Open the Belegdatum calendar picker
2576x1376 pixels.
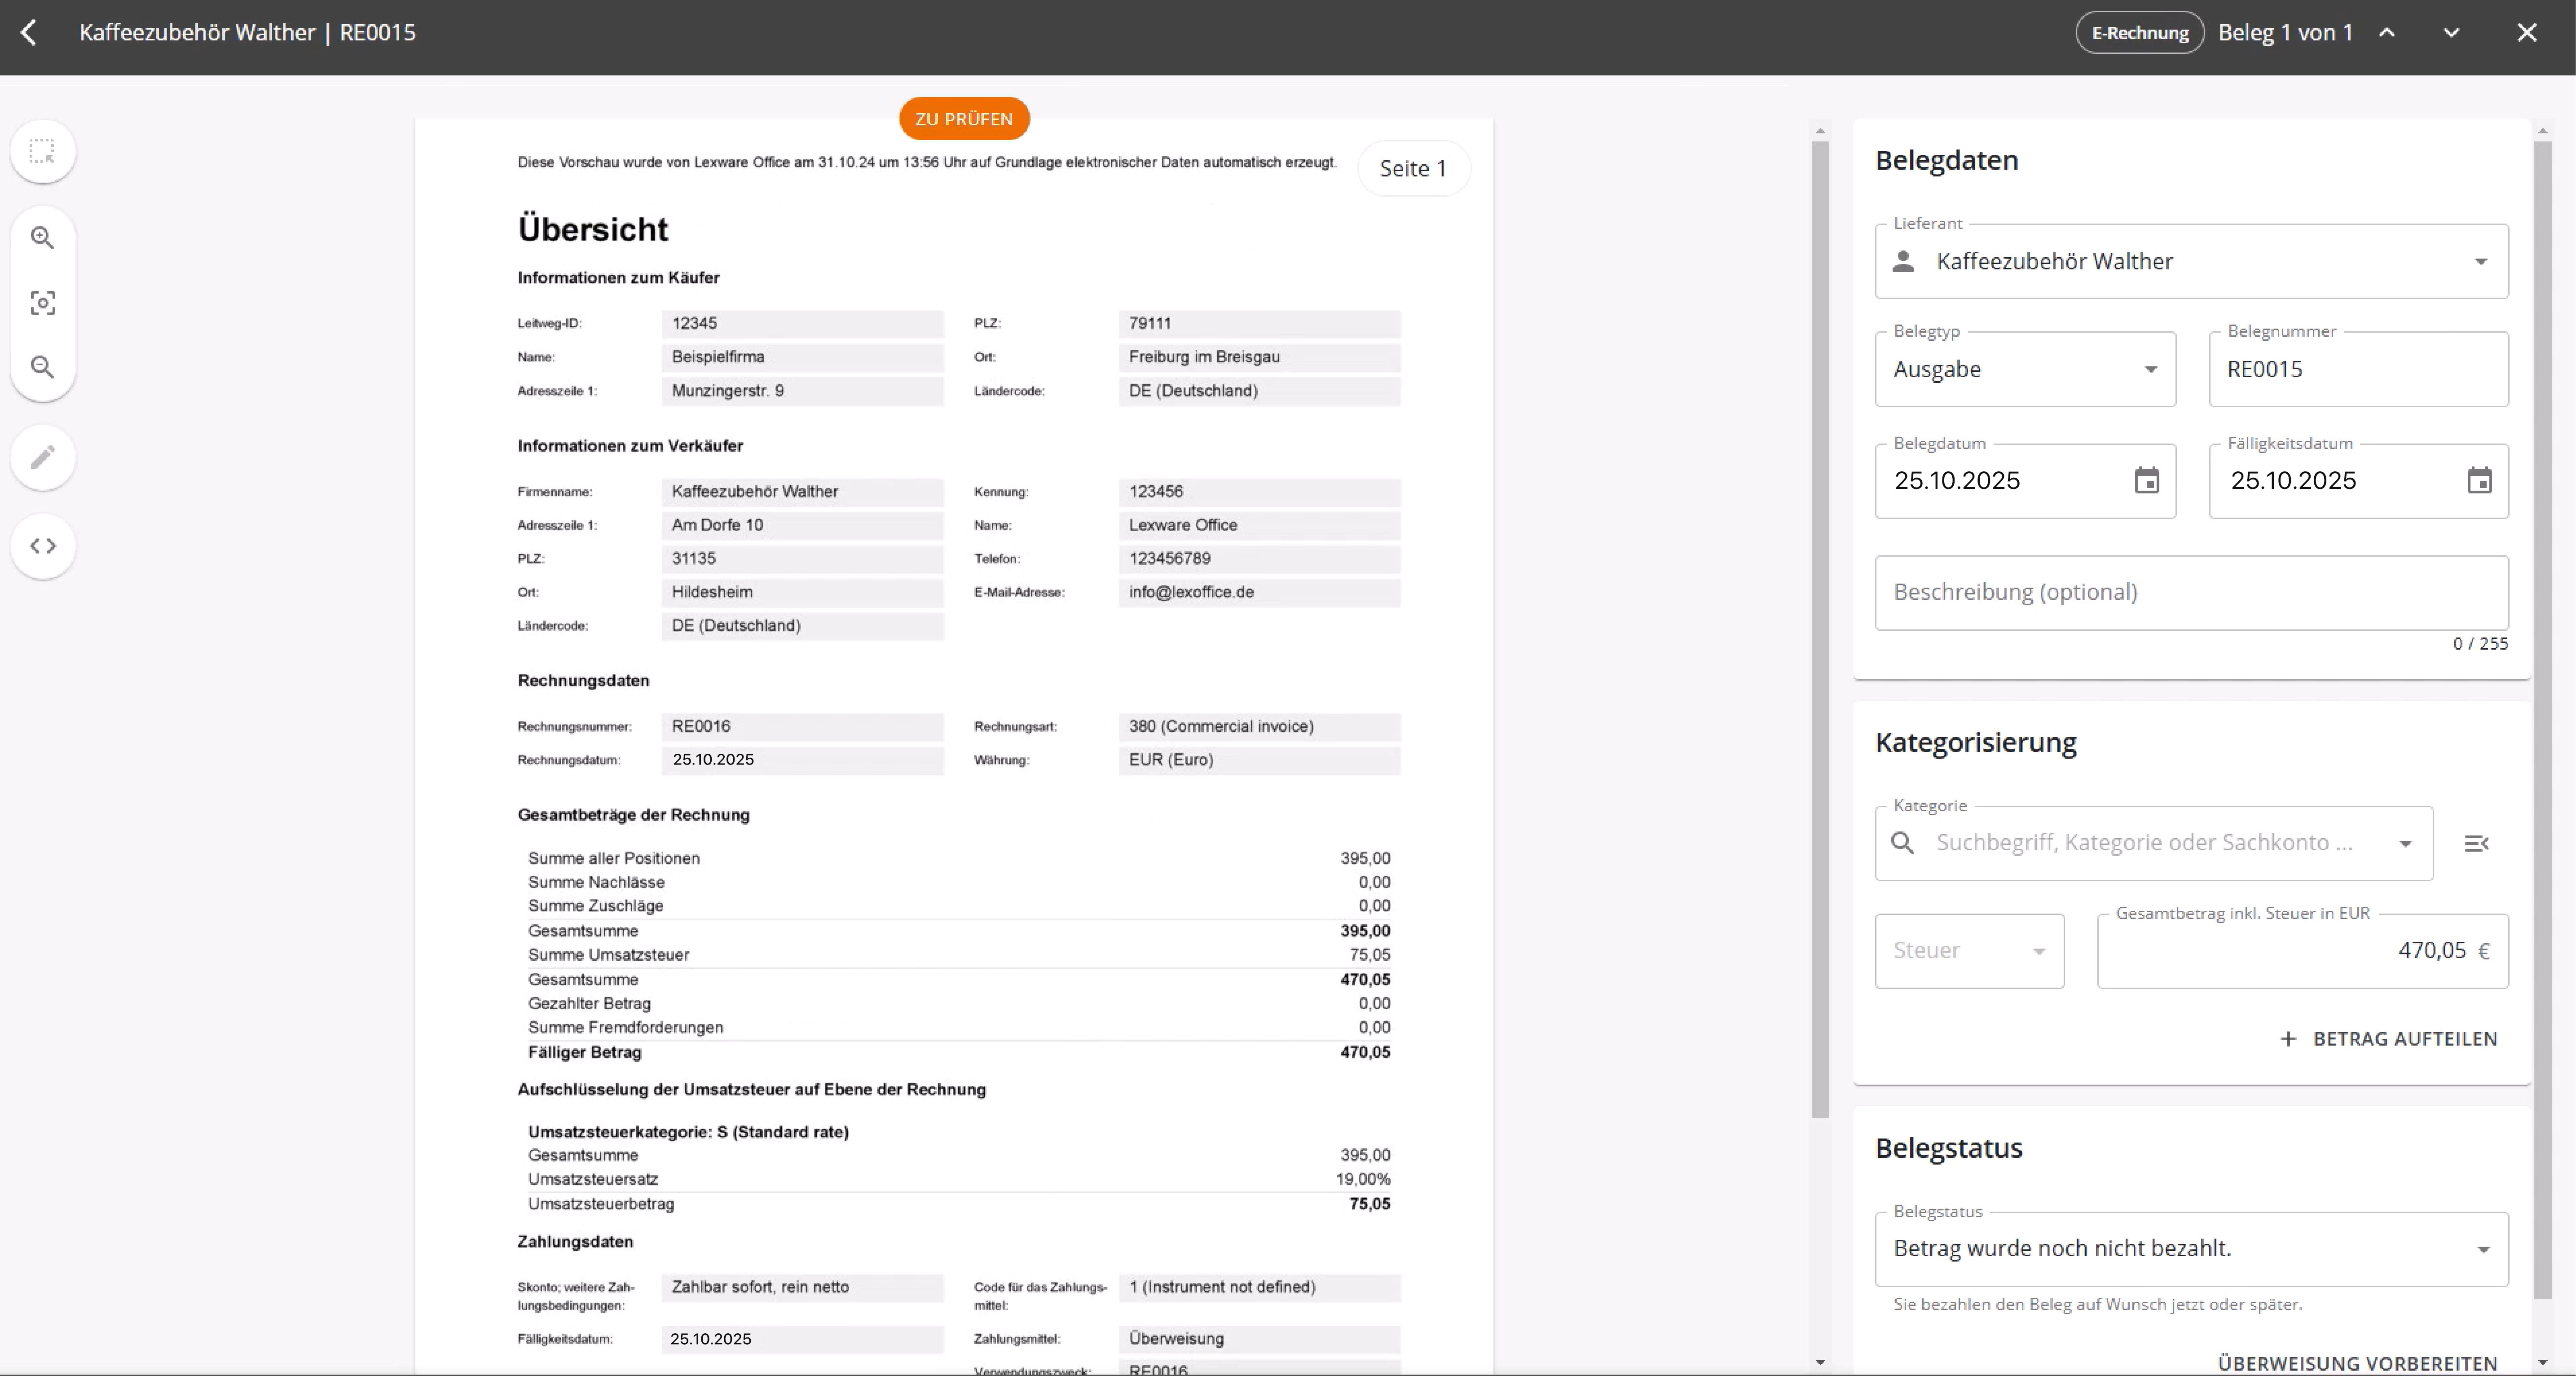[2146, 481]
